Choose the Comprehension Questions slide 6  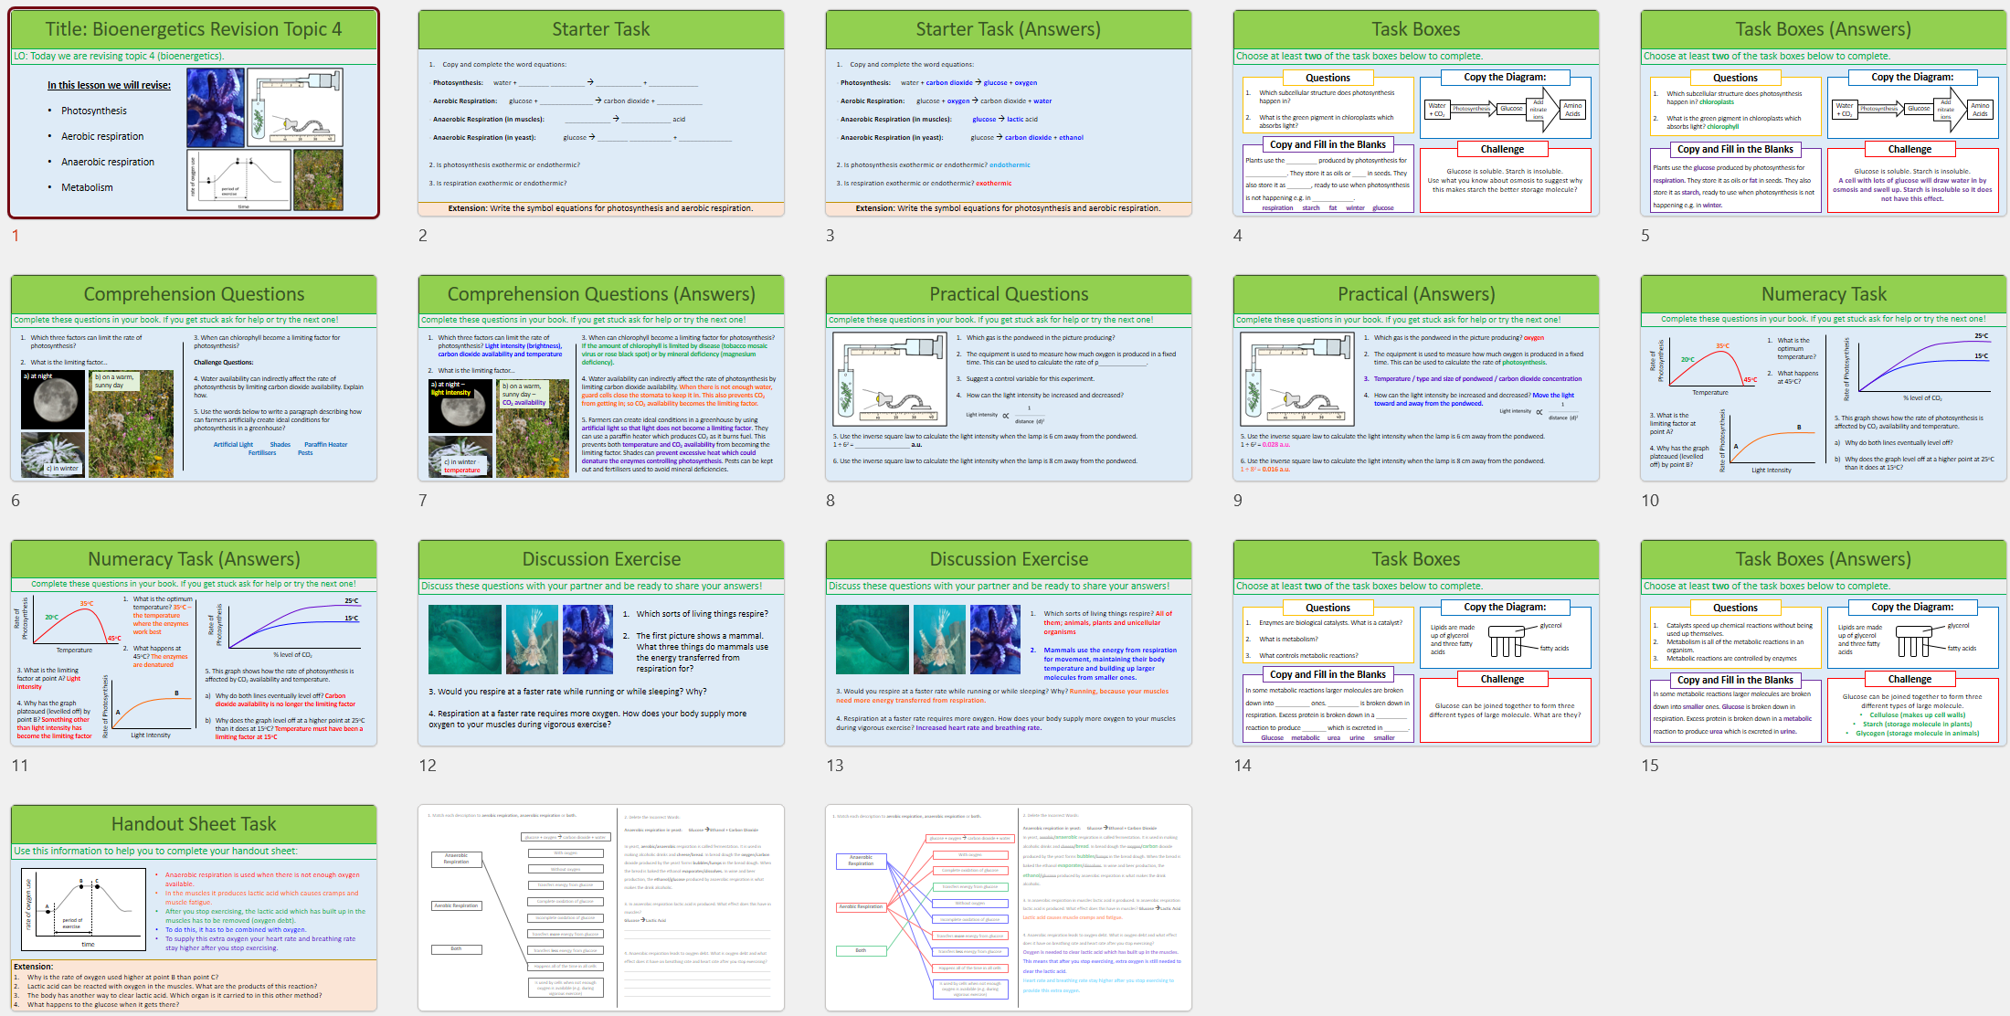194,378
